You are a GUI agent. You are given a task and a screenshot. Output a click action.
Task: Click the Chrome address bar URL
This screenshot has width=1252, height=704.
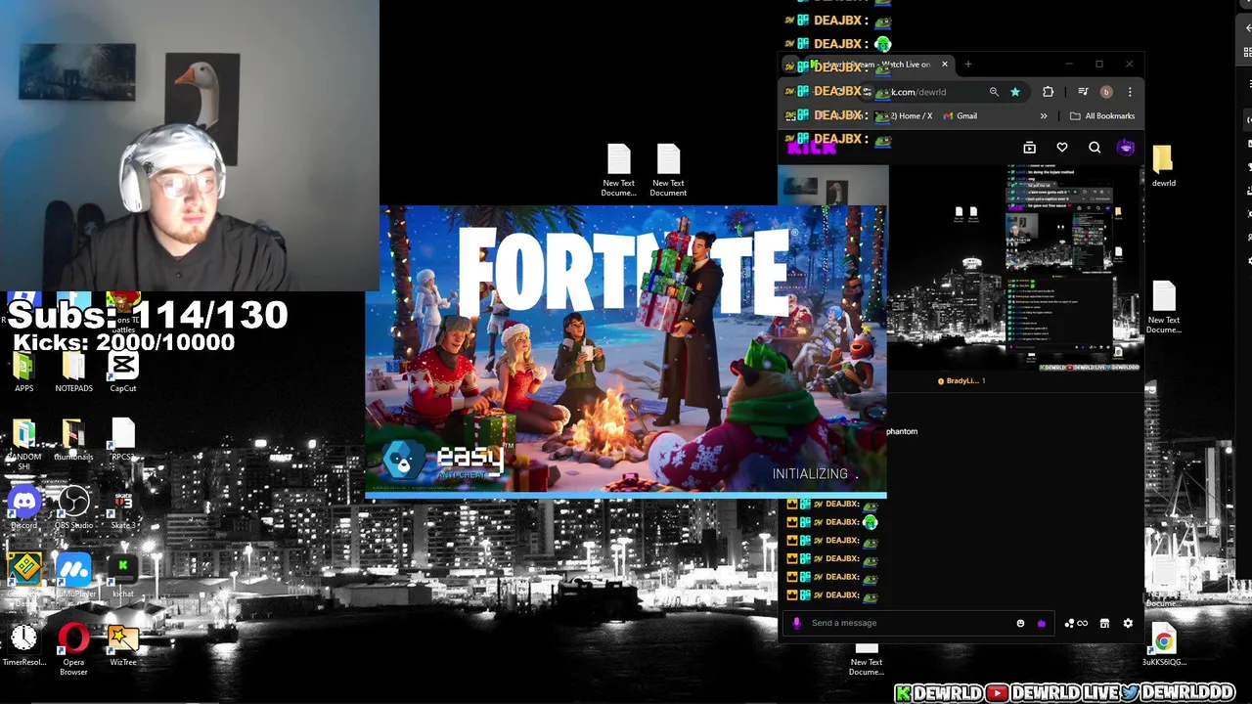(x=919, y=92)
